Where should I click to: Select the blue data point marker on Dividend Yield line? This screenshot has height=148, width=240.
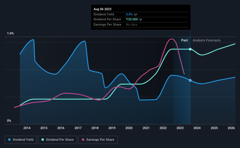(190, 80)
